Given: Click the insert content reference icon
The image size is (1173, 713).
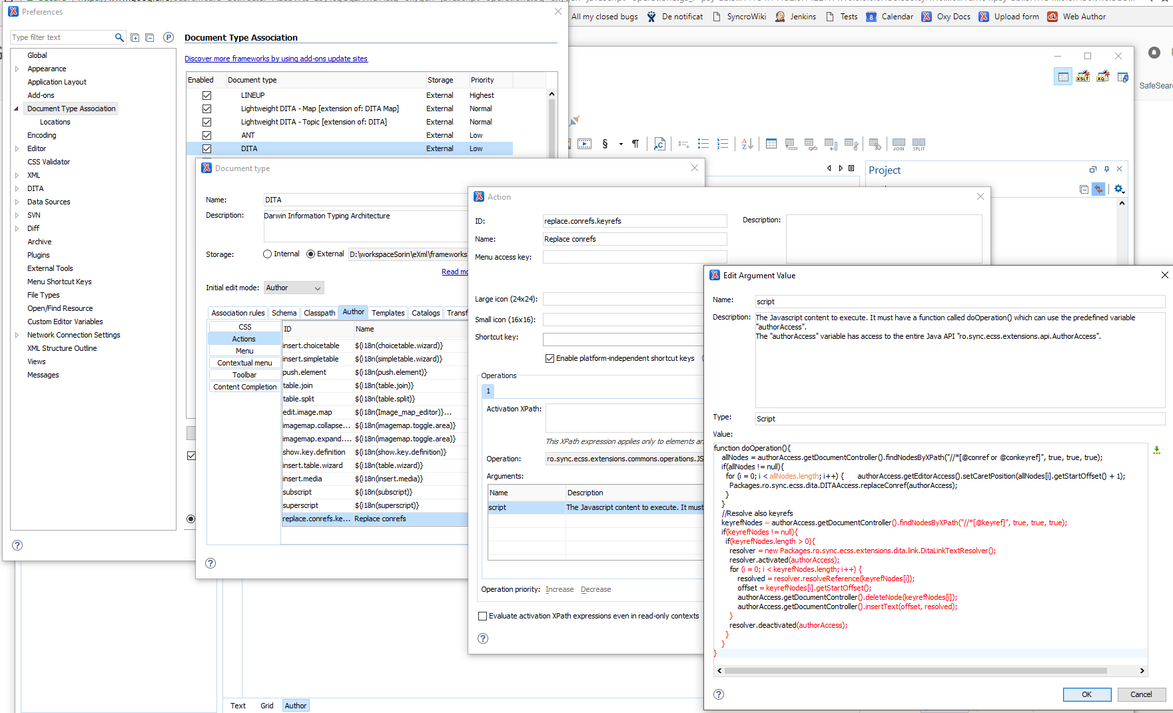Looking at the screenshot, I should (x=659, y=144).
